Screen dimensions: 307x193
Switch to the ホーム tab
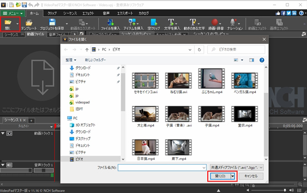(34, 13)
